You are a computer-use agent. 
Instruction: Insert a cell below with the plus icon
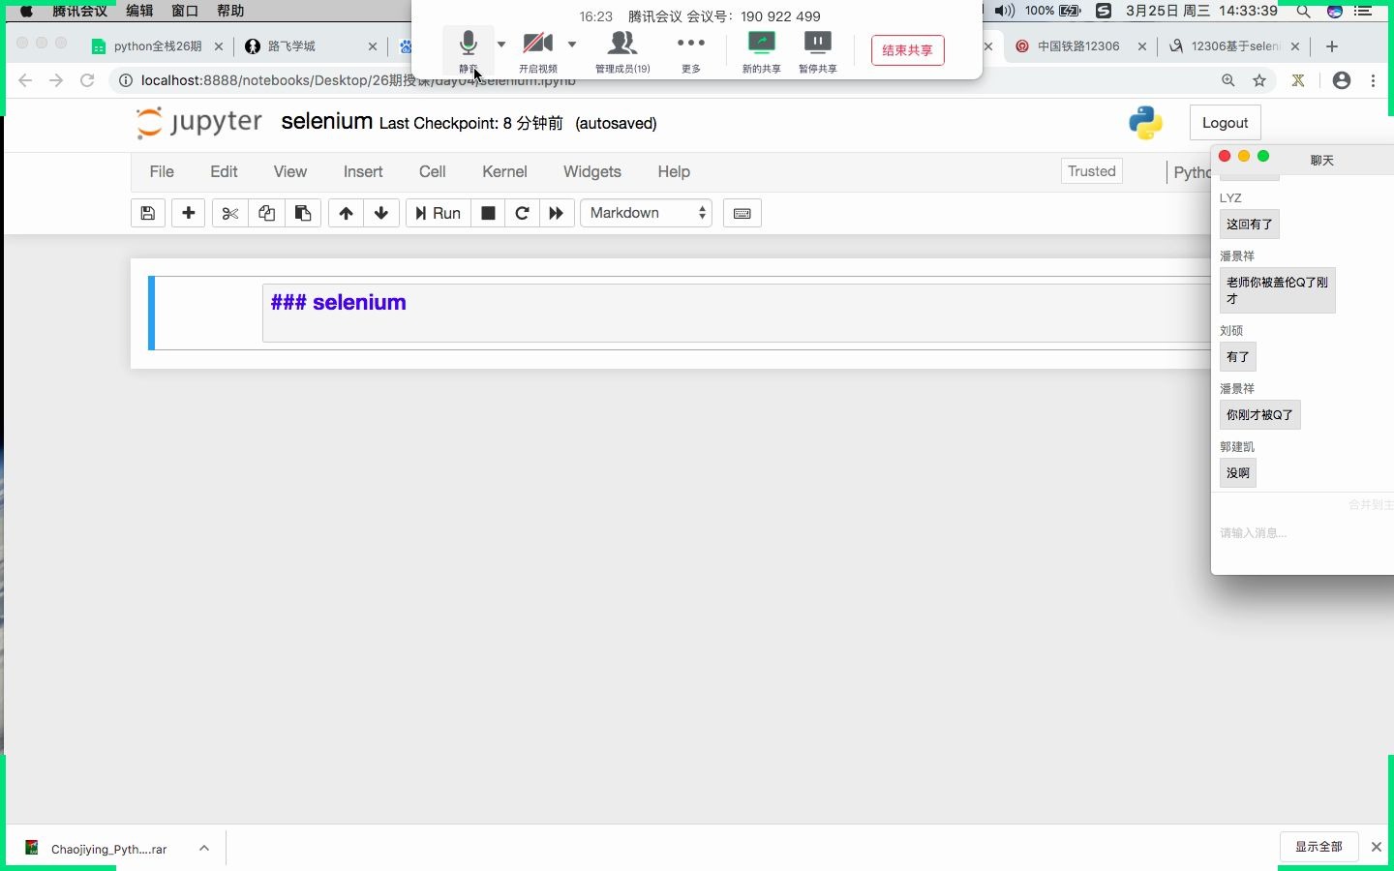click(x=189, y=213)
